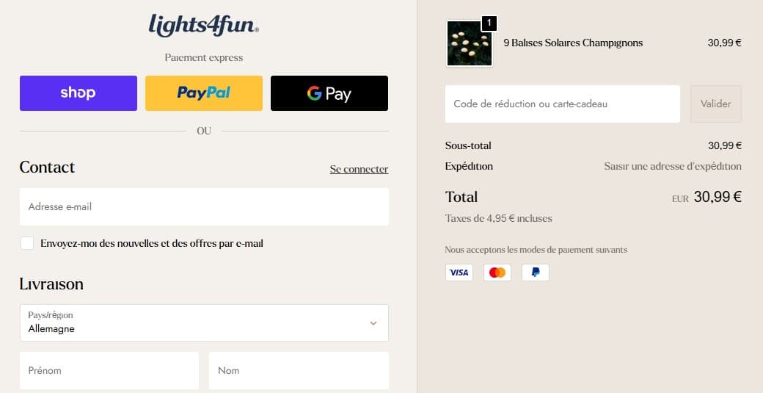763x393 pixels.
Task: Click the Visa card icon
Action: [459, 273]
